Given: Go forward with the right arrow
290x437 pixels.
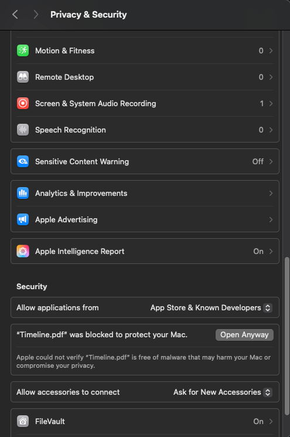Looking at the screenshot, I should [x=36, y=15].
